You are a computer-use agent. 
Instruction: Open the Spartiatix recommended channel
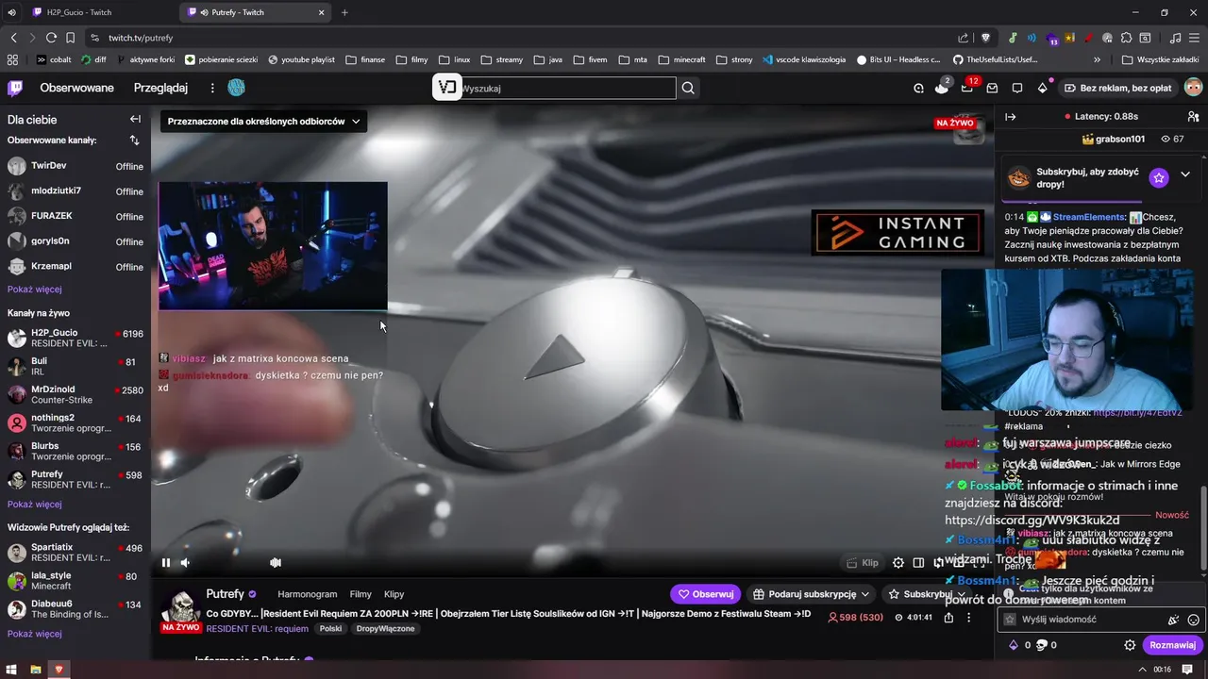[75, 552]
